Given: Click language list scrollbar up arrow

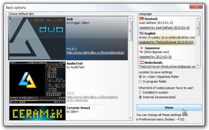Looking at the screenshot, I should [x=198, y=19].
